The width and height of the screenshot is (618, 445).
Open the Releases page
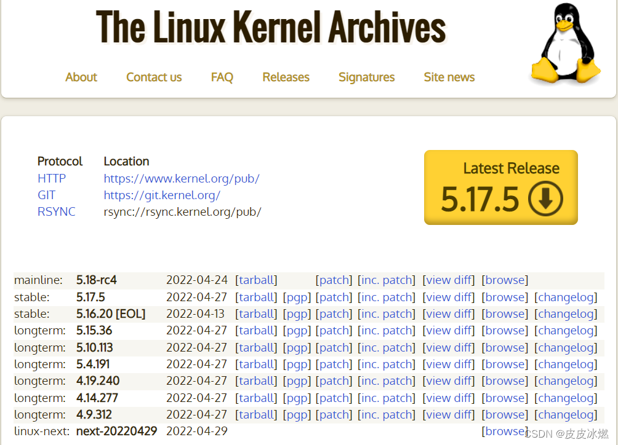[286, 77]
